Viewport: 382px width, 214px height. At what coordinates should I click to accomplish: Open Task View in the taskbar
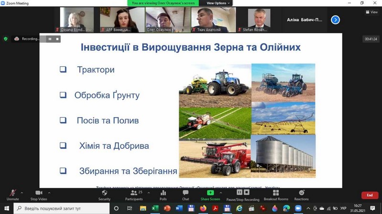coord(129,208)
